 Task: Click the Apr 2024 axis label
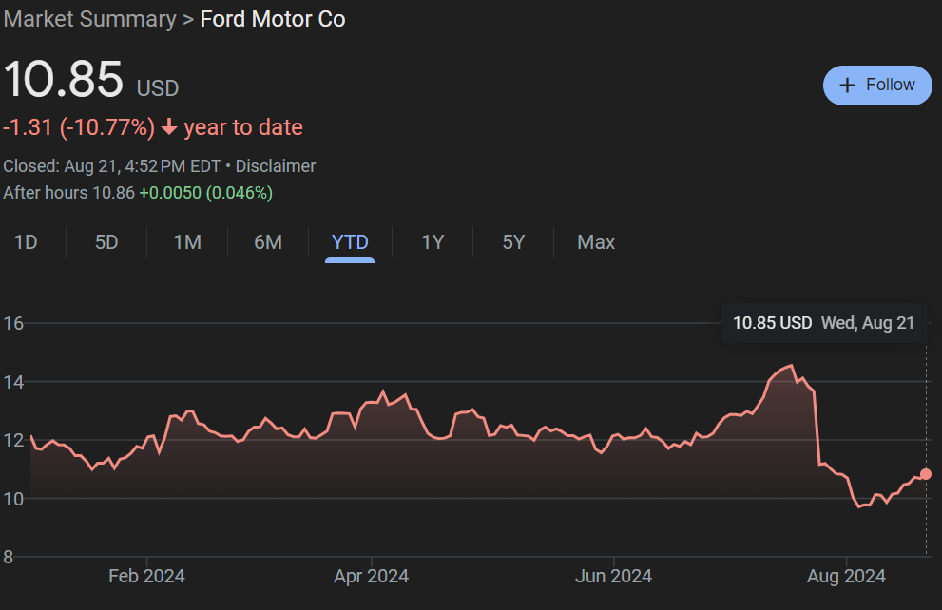pos(372,577)
